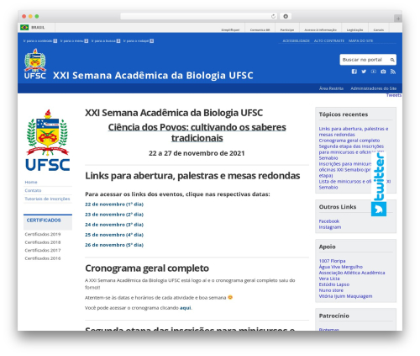The height and width of the screenshot is (356, 420).
Task: Click the Brazilian flag icon in the top bar
Action: coord(24,27)
